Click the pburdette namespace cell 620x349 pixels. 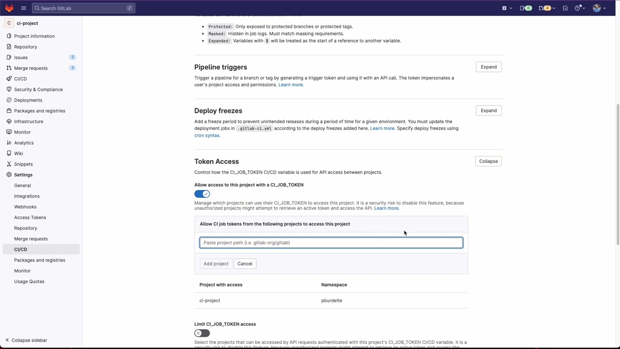pos(331,301)
